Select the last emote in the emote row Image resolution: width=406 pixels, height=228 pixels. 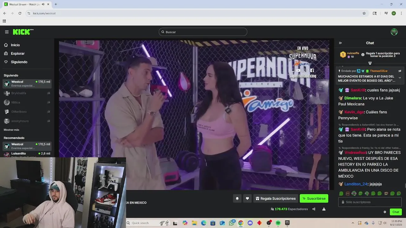399,193
